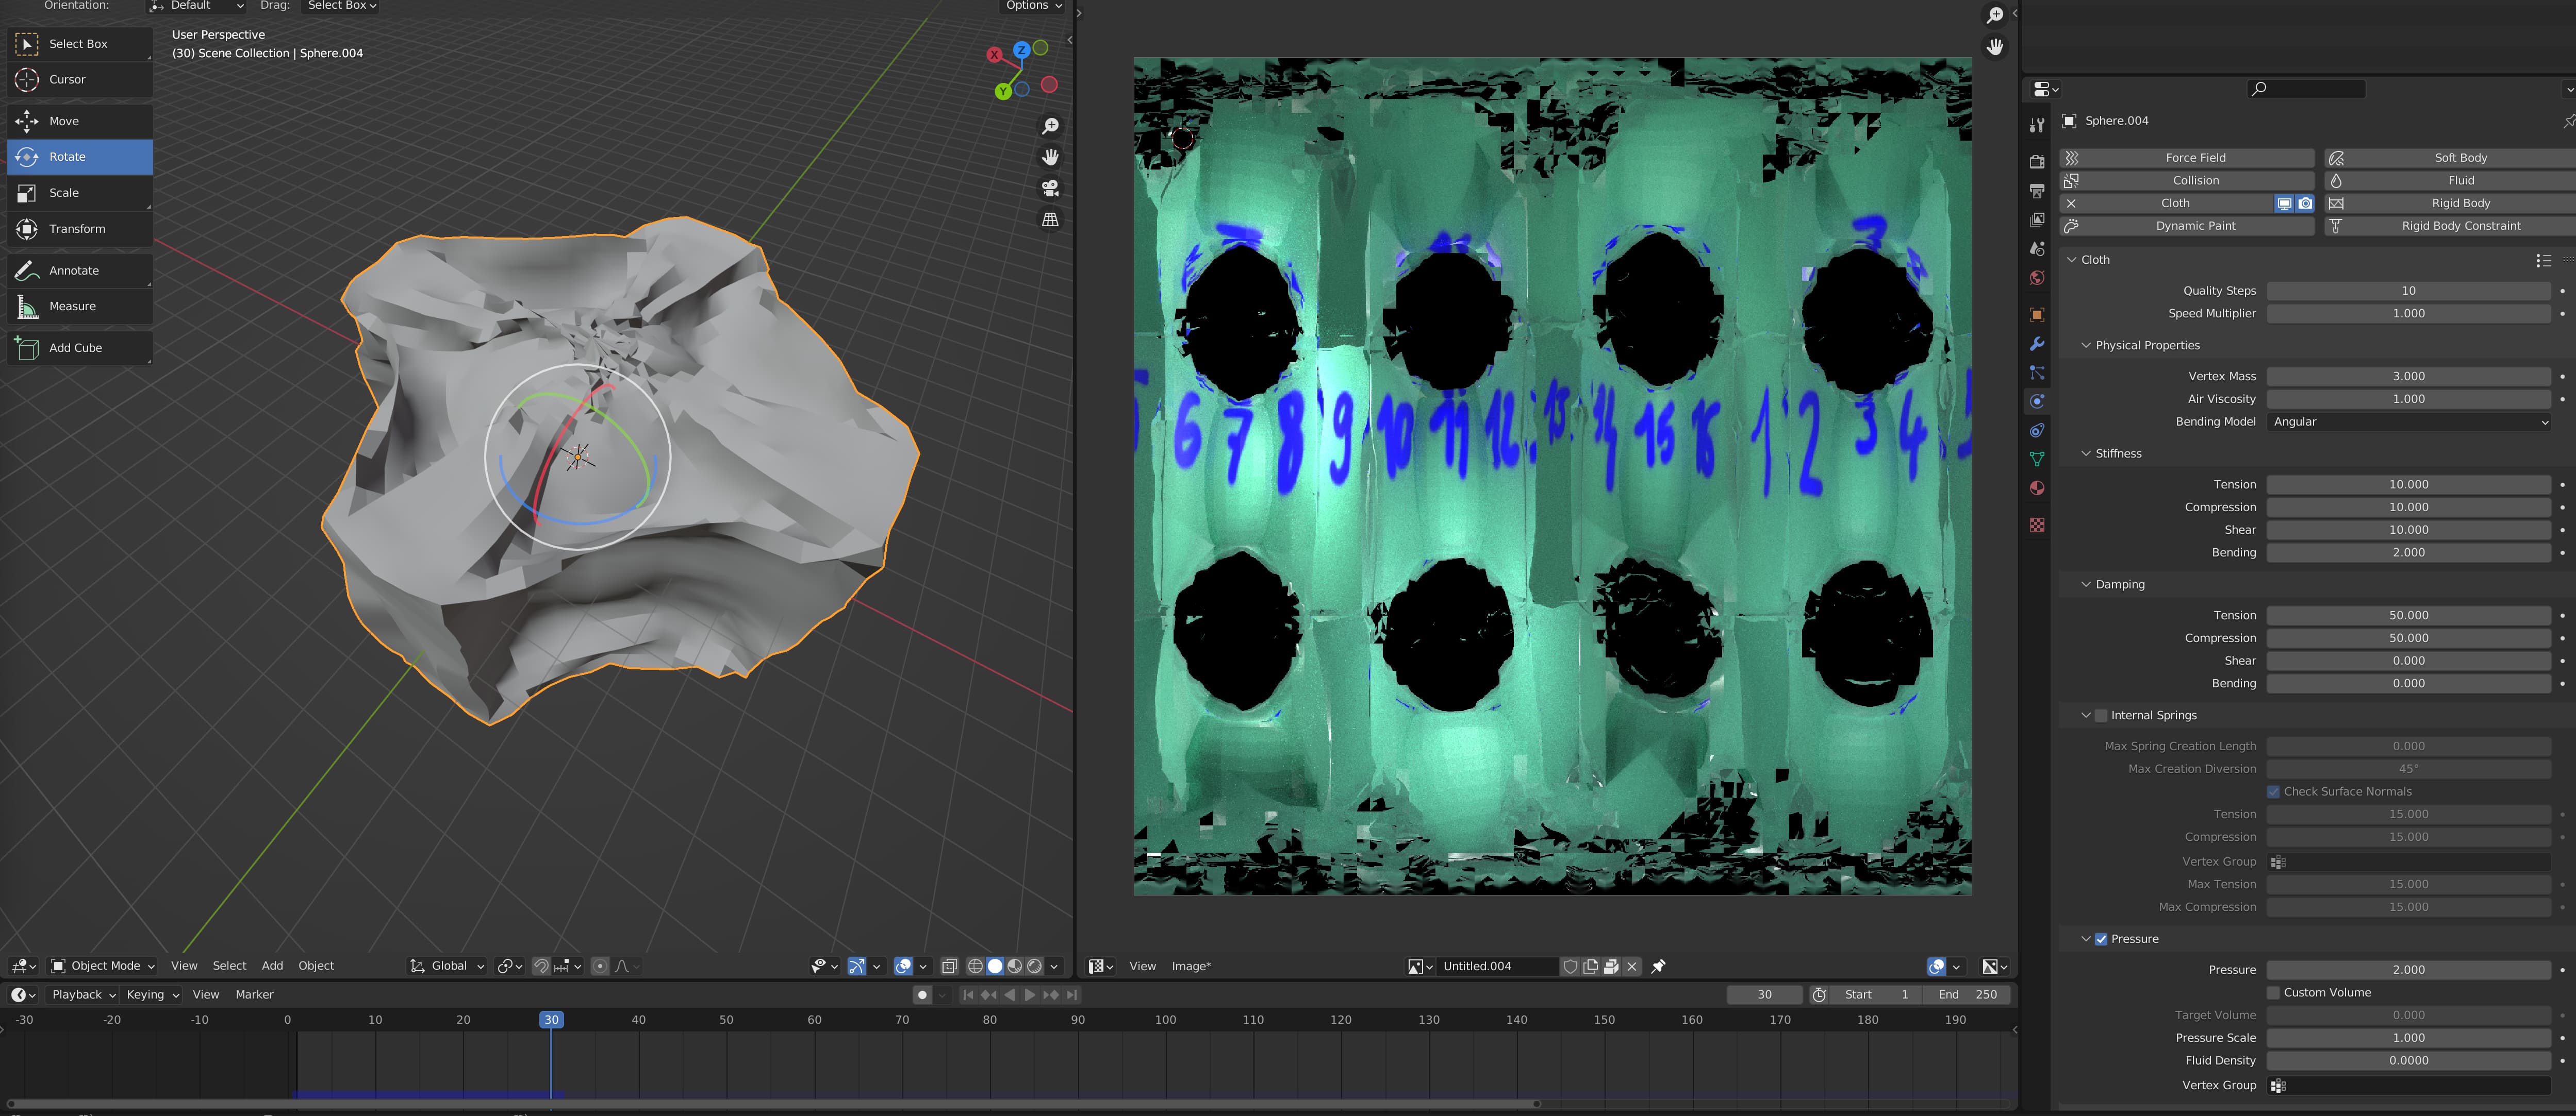Activate the Move tool
2576x1116 pixels.
tap(80, 121)
